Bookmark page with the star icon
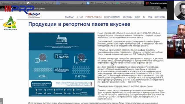 158,8
